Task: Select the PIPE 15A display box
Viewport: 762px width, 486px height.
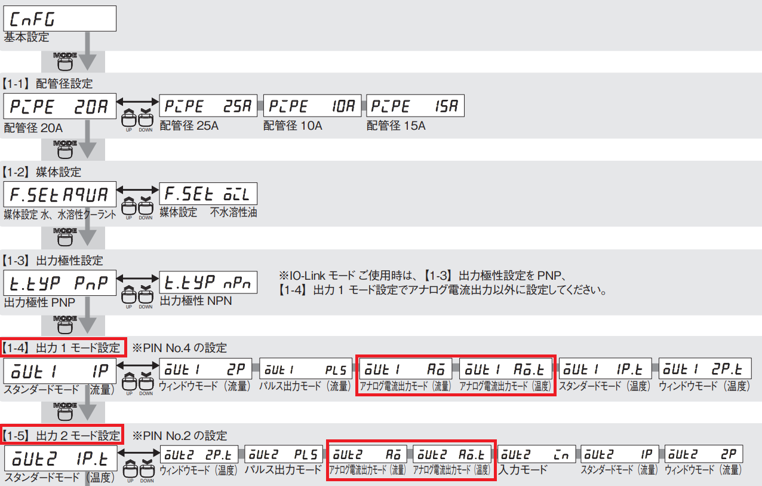Action: [x=416, y=106]
